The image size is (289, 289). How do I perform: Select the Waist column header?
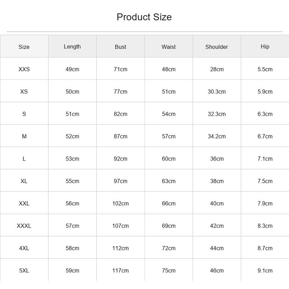tap(169, 47)
